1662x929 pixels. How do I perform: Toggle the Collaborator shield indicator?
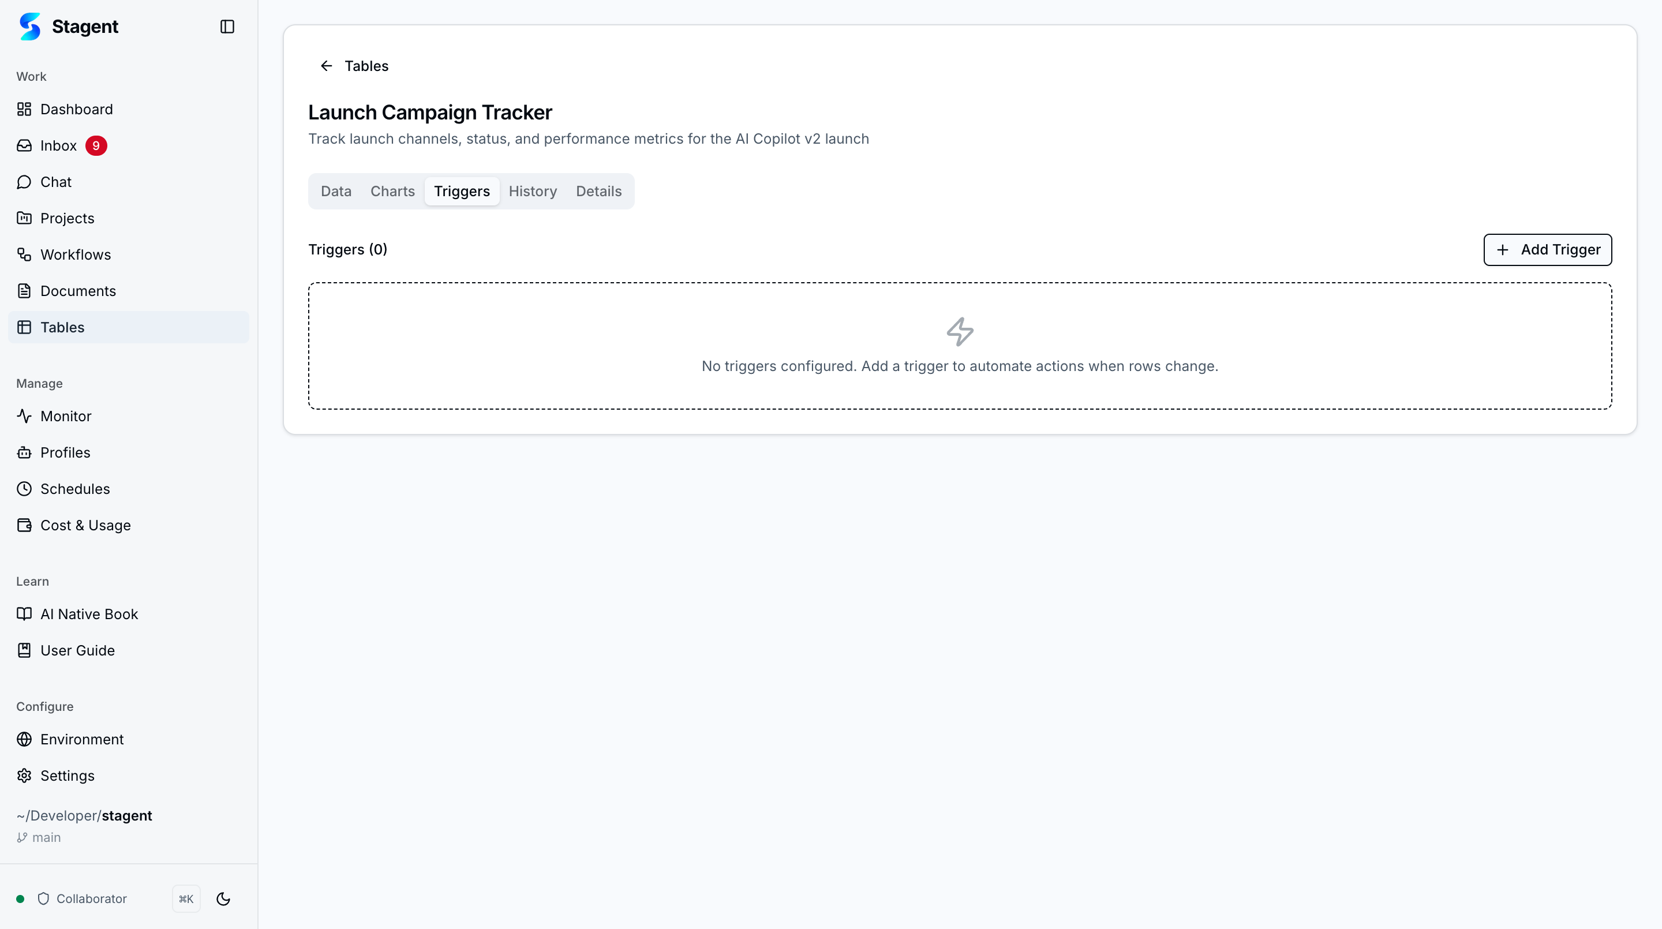point(43,898)
